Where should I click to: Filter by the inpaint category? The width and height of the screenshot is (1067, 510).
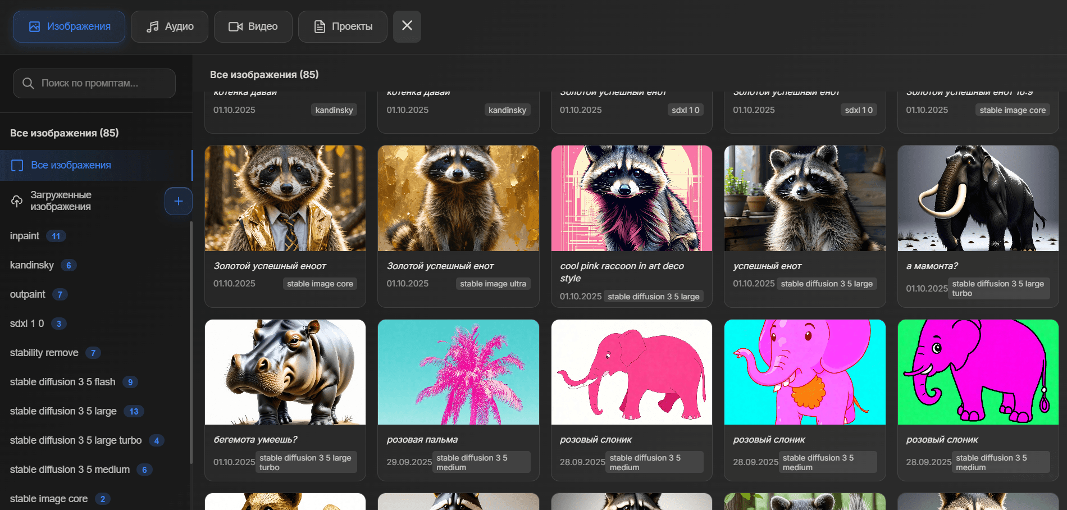coord(25,236)
